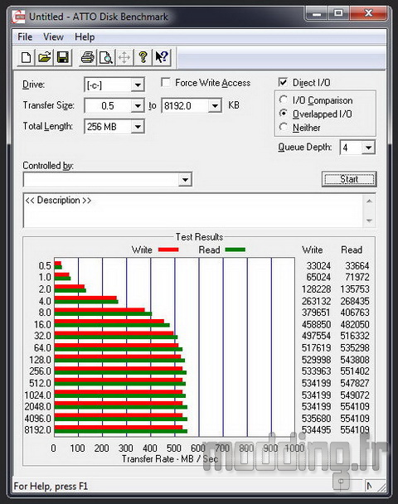
Task: Click read value 547827
Action: point(355,383)
